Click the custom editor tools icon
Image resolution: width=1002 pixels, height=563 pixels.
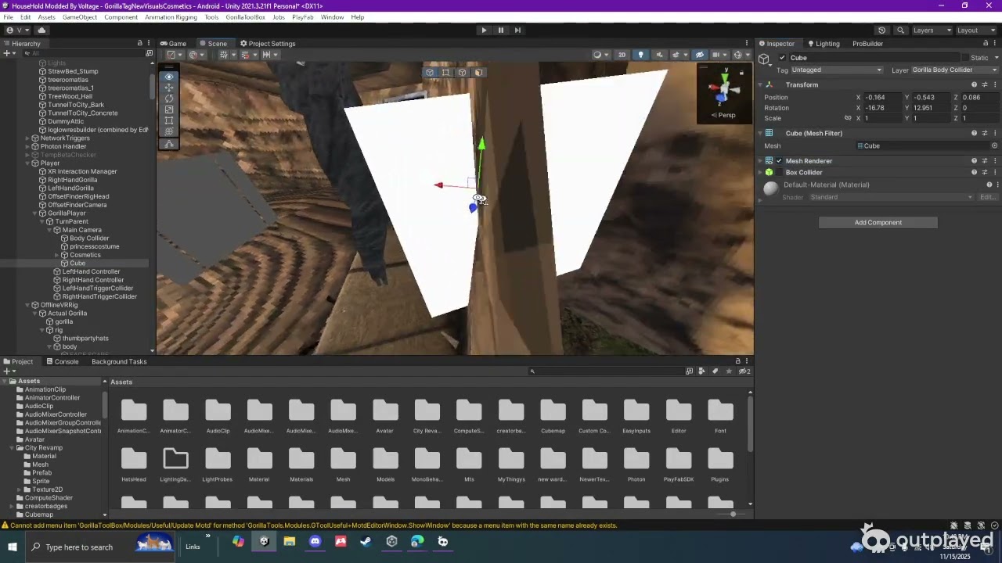169,144
